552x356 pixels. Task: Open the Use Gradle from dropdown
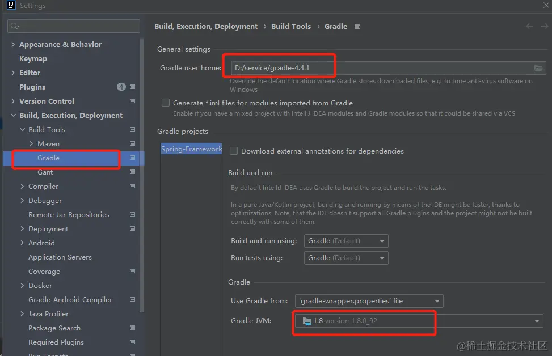[x=369, y=301]
